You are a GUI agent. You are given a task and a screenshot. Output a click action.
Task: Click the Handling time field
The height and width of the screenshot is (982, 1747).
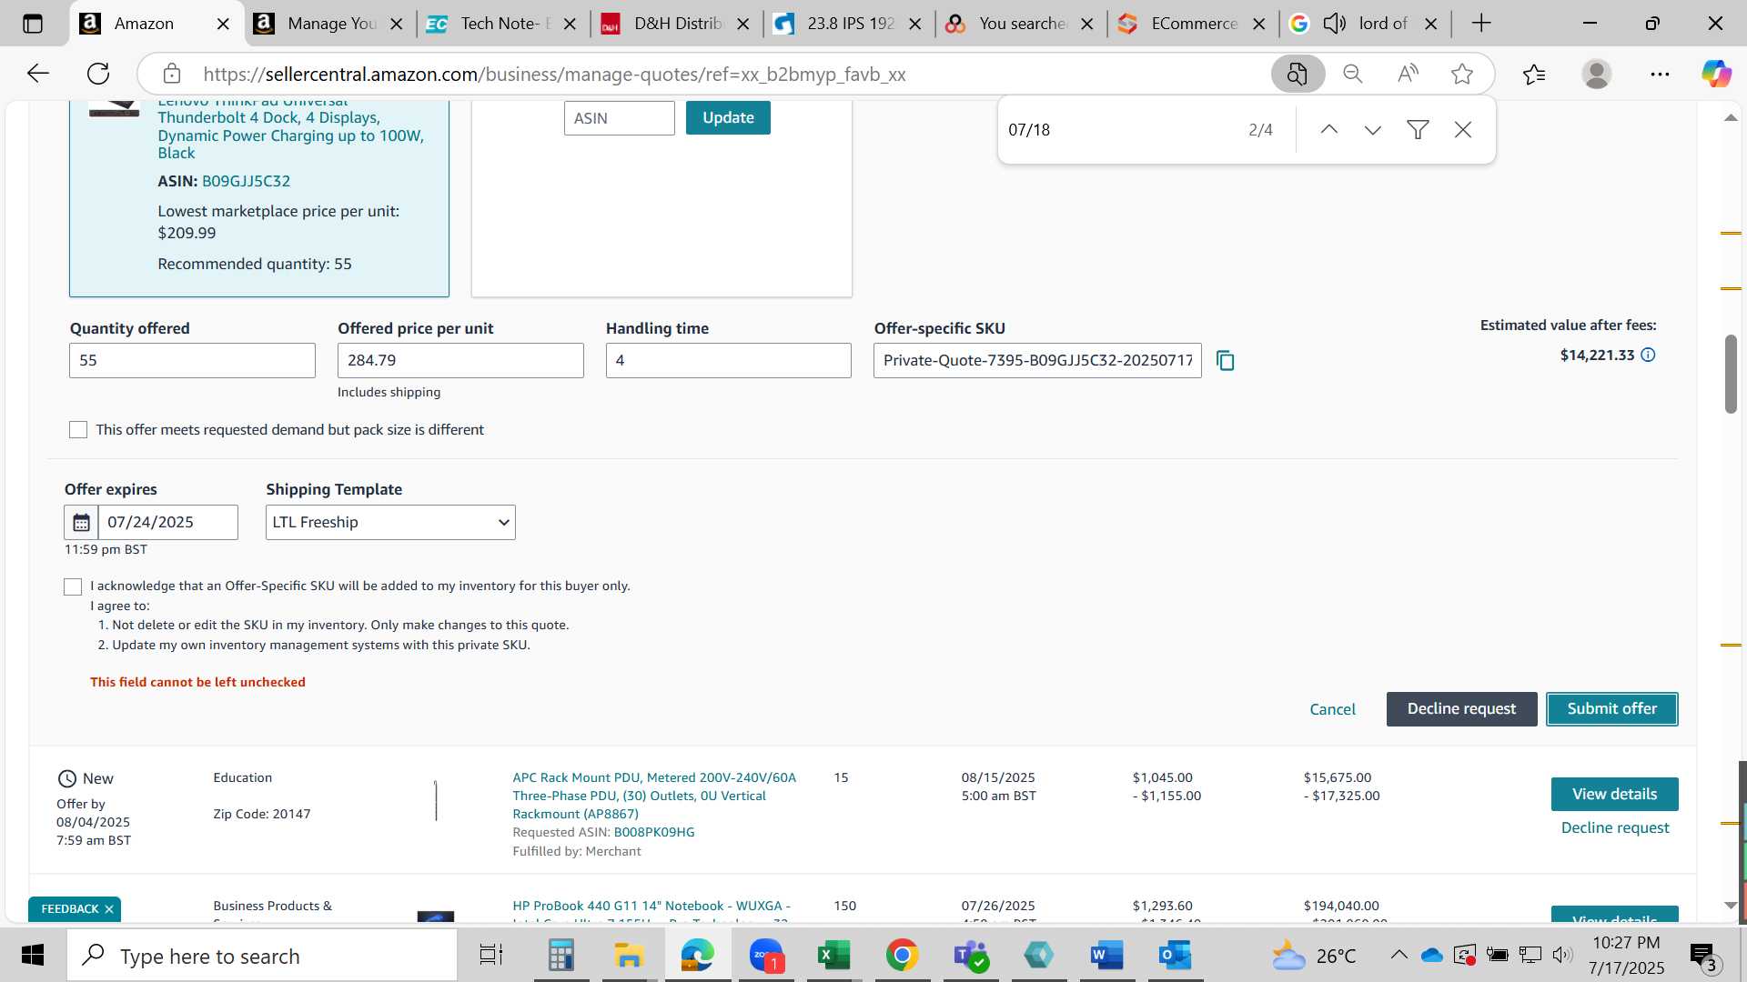[x=728, y=361]
